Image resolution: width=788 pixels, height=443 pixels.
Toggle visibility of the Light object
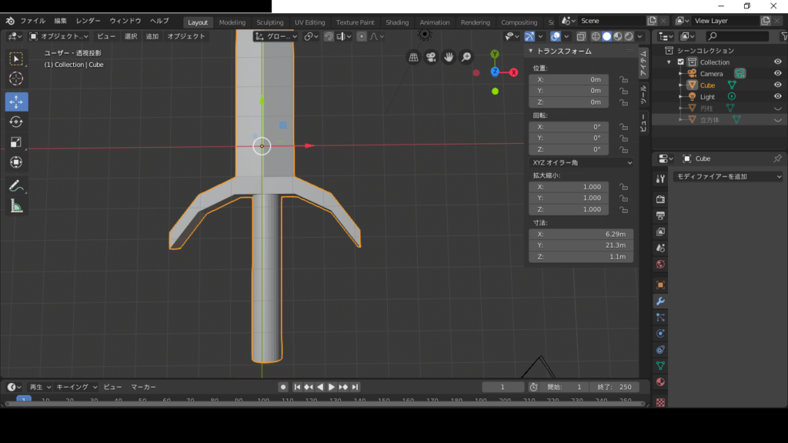pyautogui.click(x=777, y=97)
